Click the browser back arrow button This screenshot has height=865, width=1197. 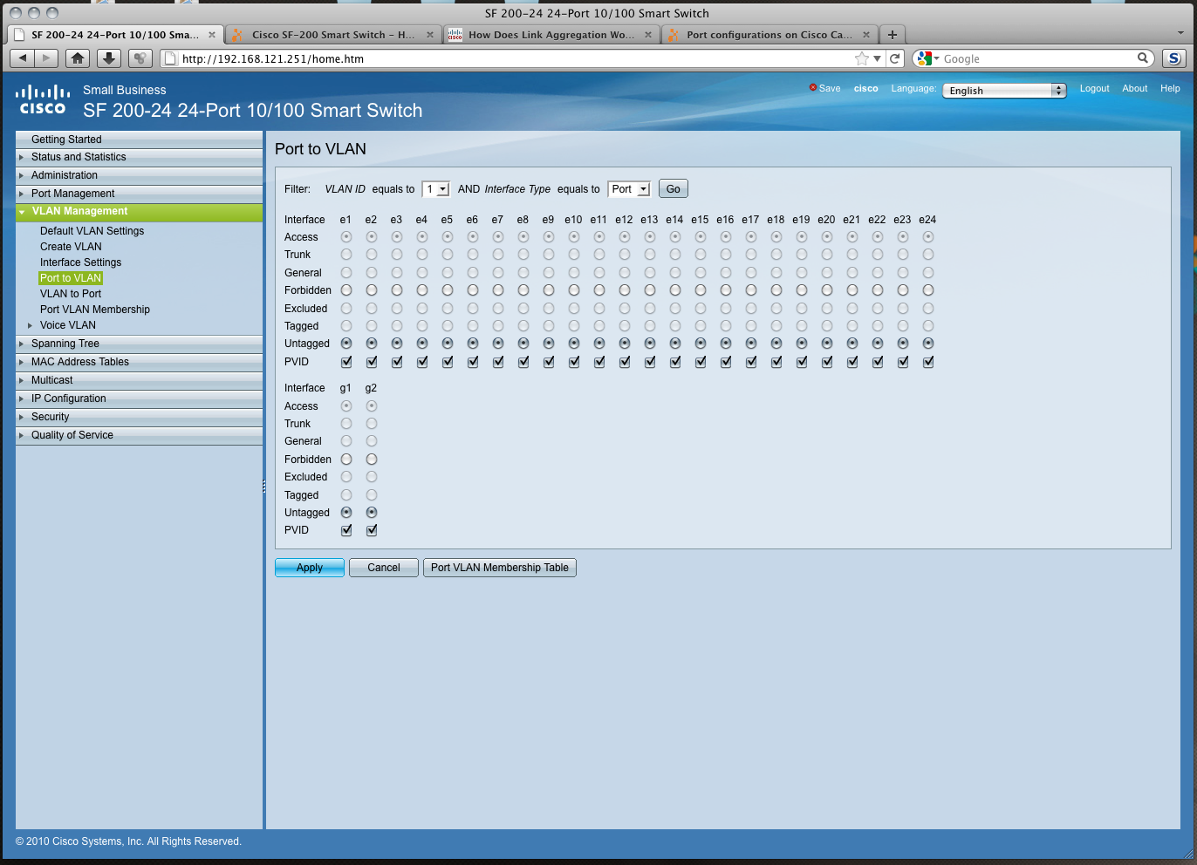point(23,58)
